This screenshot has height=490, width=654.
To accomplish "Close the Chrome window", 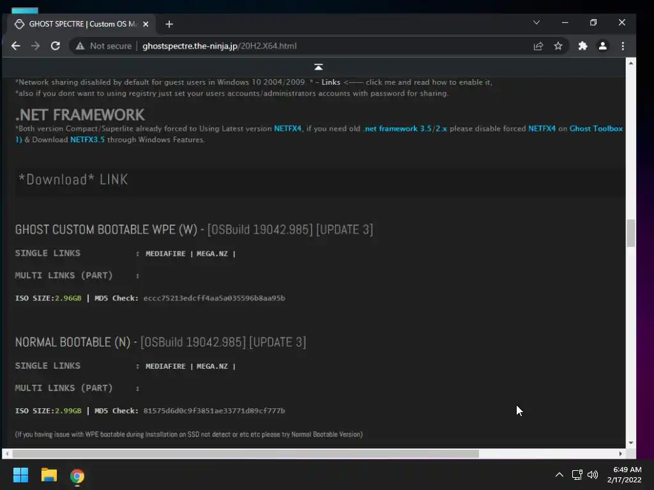I will 622,22.
